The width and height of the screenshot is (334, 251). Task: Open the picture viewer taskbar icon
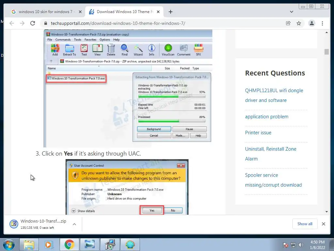(x=89, y=244)
